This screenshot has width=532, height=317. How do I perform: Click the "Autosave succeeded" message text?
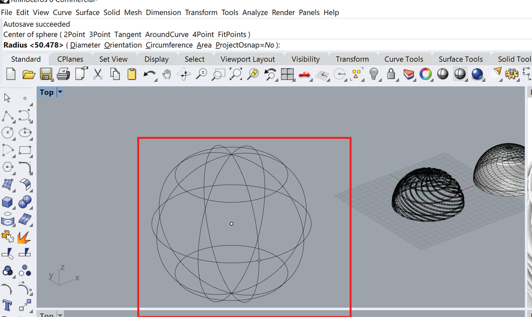coord(37,24)
